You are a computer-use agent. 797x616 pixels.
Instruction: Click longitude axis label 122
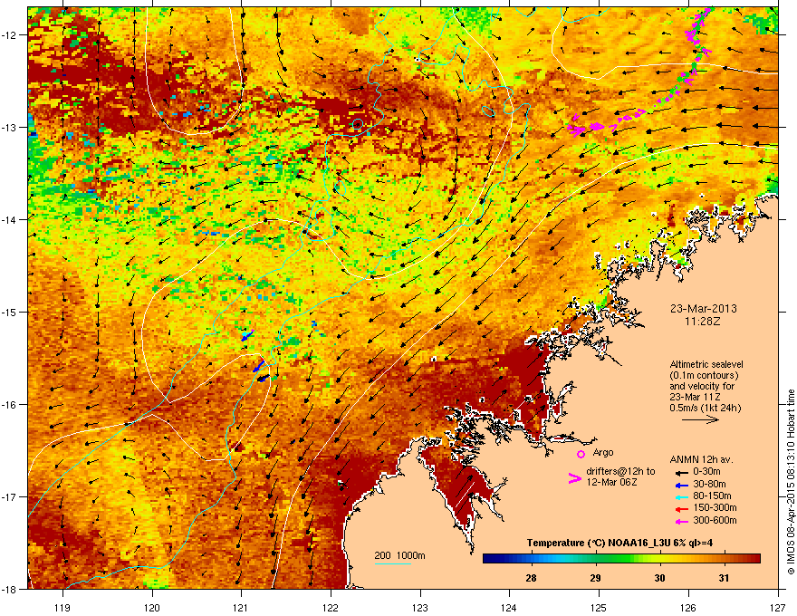(331, 607)
